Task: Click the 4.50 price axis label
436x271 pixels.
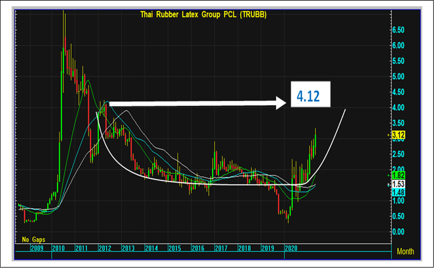Action: [398, 92]
